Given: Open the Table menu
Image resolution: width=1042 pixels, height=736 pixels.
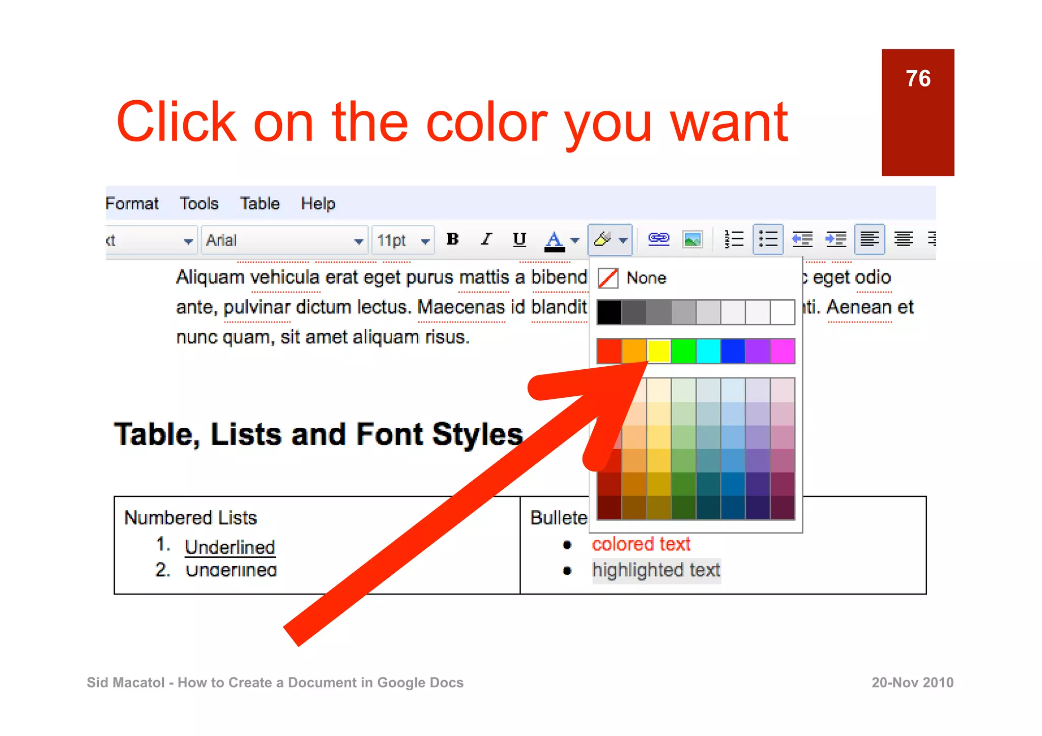Looking at the screenshot, I should [259, 203].
